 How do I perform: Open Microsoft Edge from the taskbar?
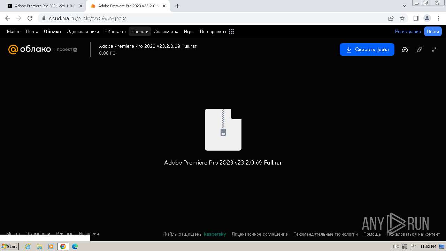(x=75, y=246)
